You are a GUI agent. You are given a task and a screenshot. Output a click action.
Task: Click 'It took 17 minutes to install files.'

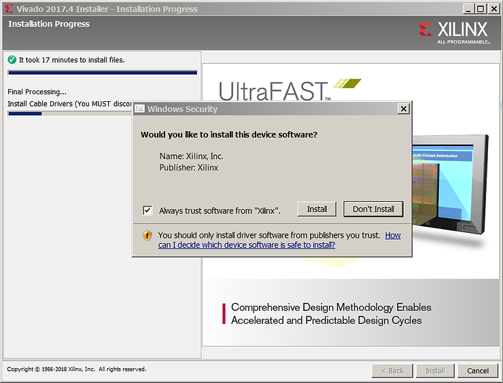pos(71,60)
